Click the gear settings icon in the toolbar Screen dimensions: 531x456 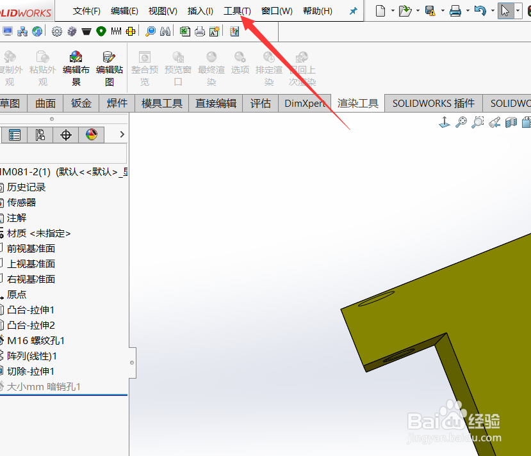[x=56, y=30]
